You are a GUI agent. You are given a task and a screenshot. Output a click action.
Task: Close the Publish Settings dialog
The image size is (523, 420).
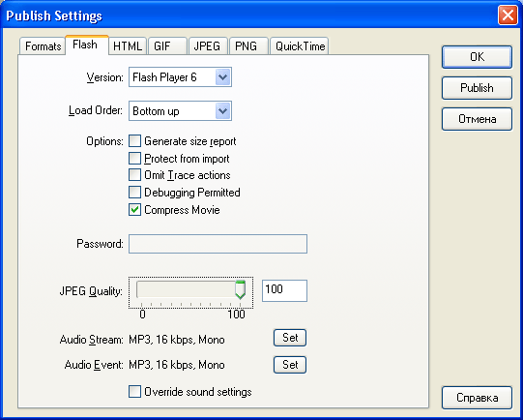pos(508,15)
